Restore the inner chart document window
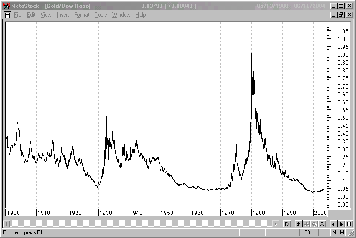Screen dimensions: 356x238 [341, 15]
